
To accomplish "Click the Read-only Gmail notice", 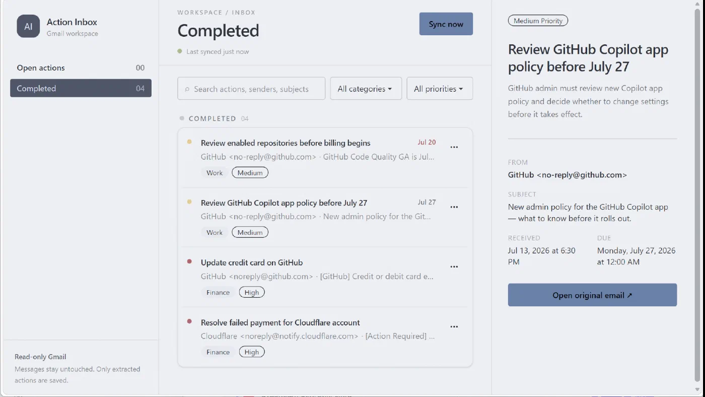I will click(40, 357).
